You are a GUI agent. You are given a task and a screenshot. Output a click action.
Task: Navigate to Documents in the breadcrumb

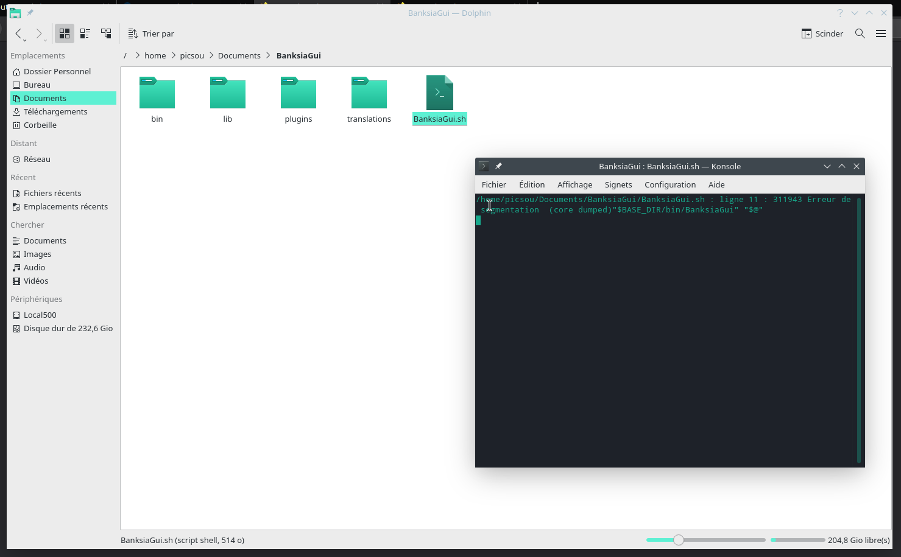click(239, 55)
